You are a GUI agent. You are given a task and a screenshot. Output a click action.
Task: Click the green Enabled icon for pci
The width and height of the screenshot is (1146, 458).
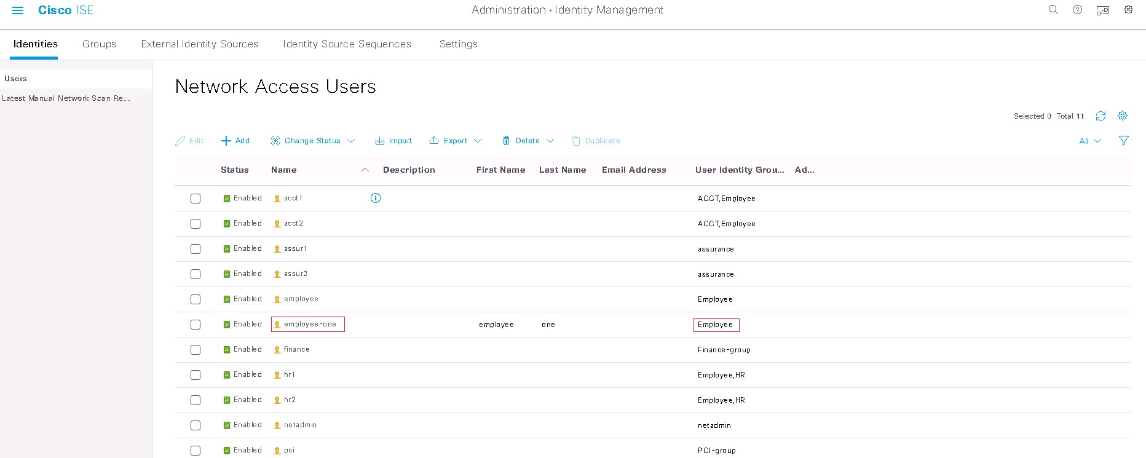227,451
